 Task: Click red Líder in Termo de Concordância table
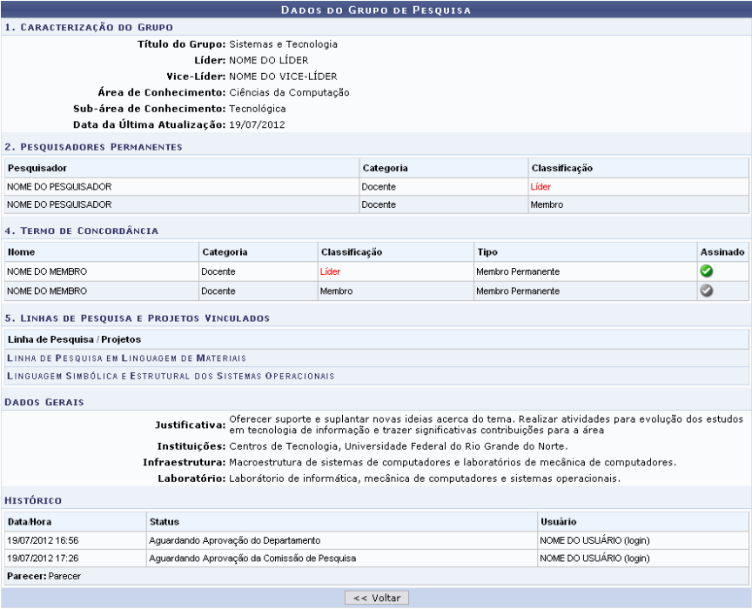click(332, 271)
